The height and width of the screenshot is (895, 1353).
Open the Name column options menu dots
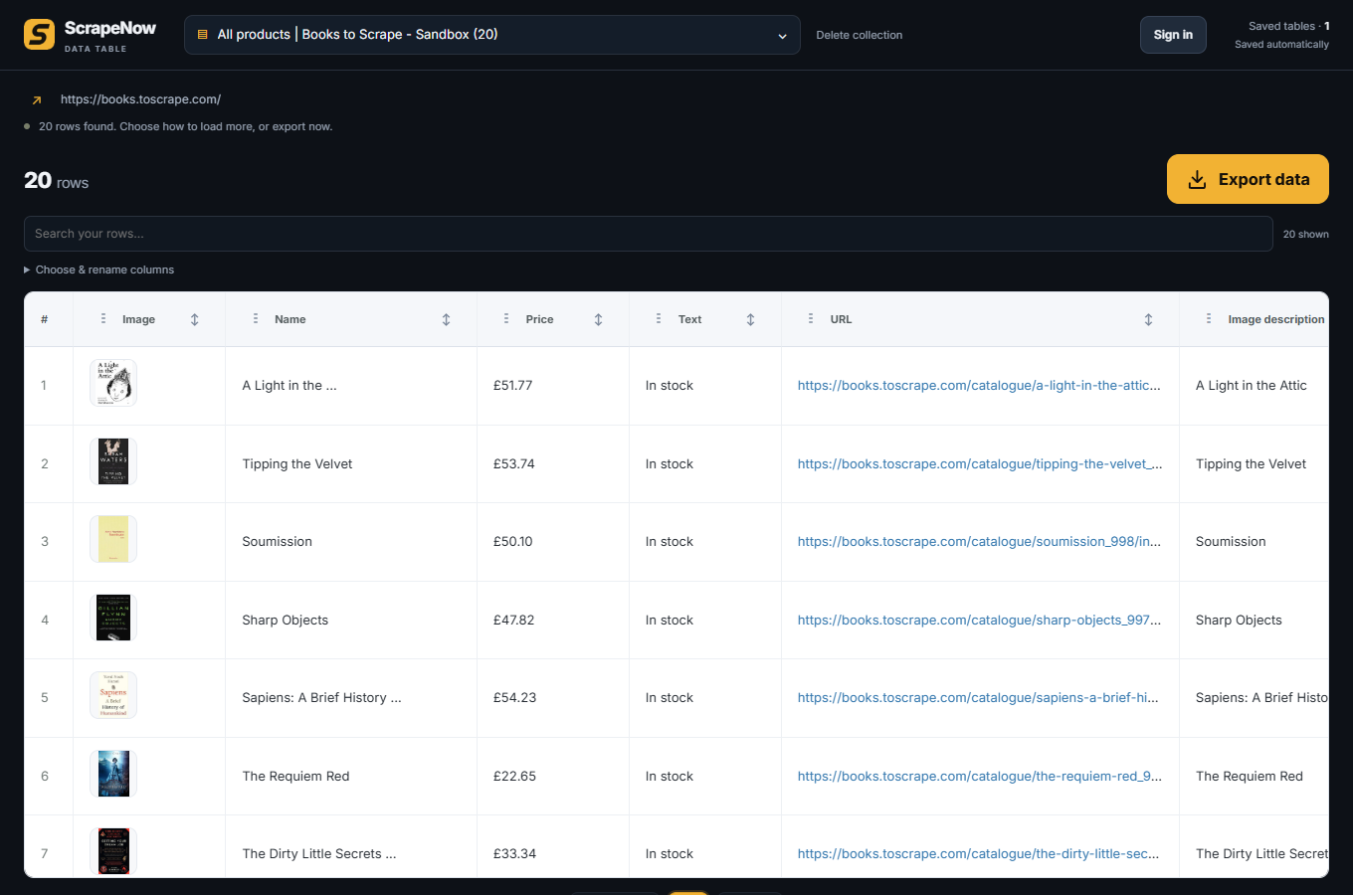coord(256,319)
